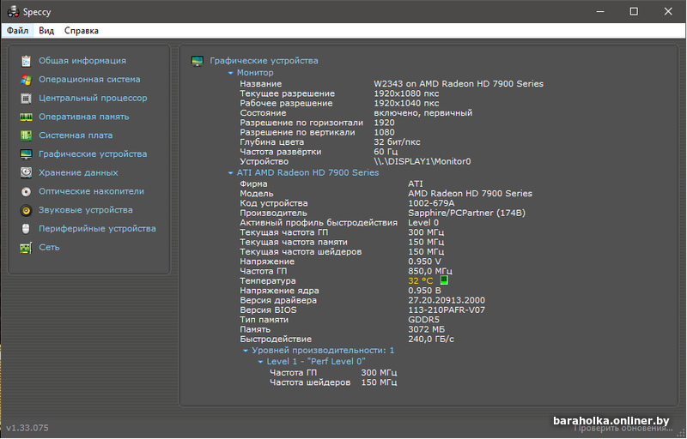
Task: Open the Файл menu
Action: 17,31
